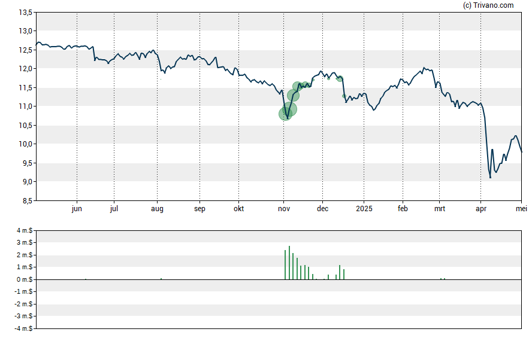Click the mei month label

521,209
